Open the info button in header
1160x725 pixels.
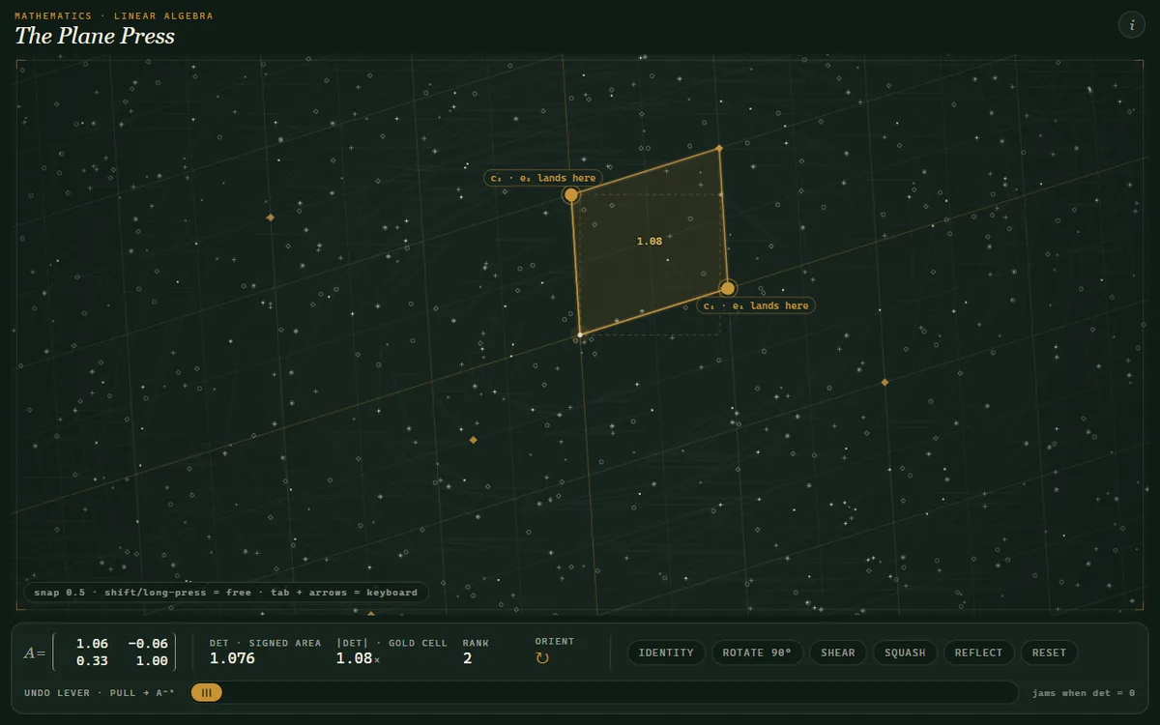1132,25
